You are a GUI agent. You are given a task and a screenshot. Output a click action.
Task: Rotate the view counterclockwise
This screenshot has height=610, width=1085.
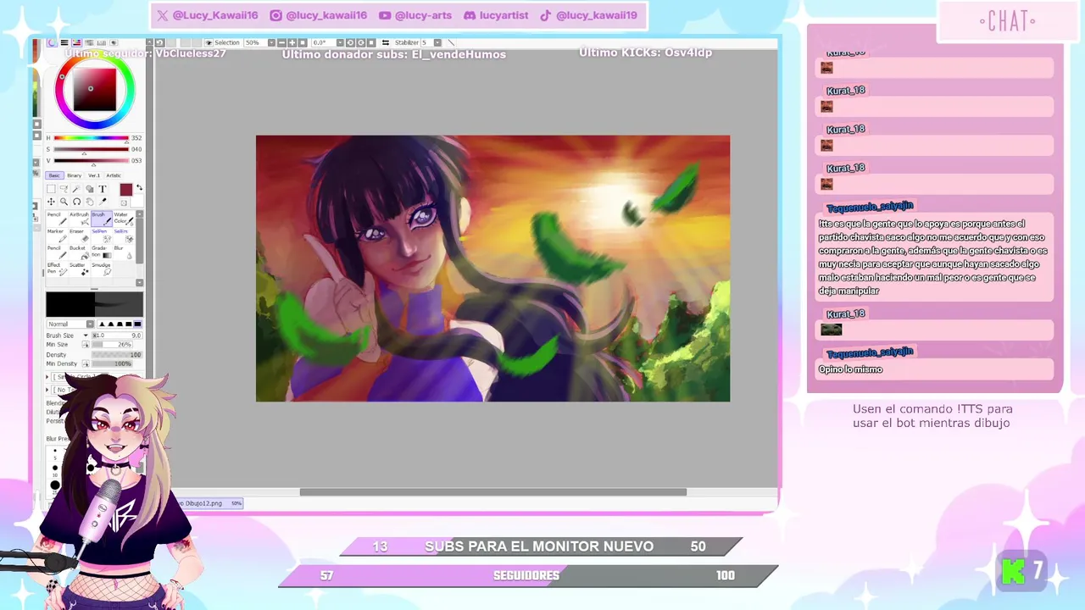click(x=351, y=42)
